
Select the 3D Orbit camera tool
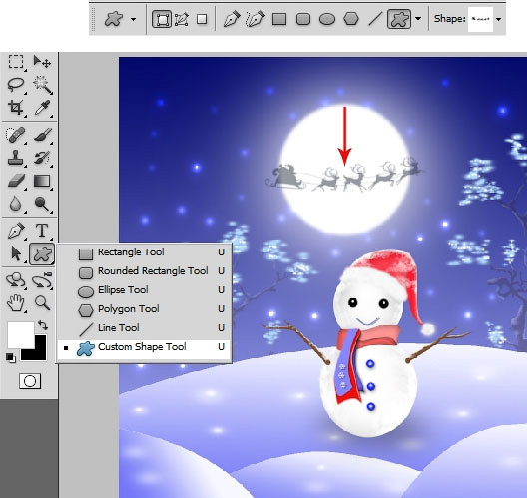coord(42,280)
